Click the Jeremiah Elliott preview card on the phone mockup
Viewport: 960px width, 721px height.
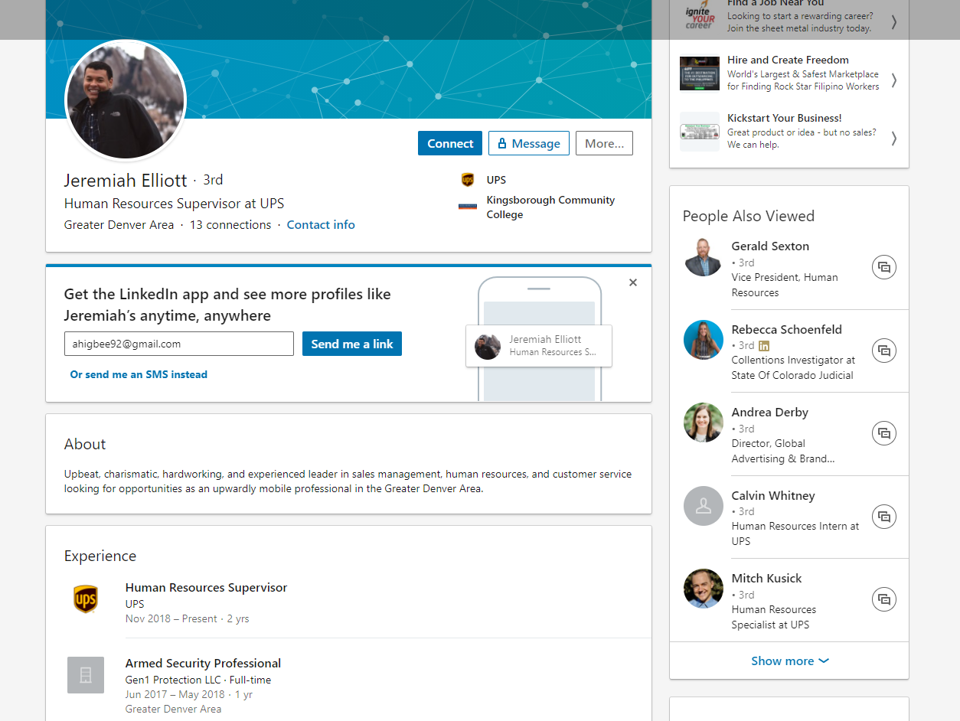tap(539, 346)
